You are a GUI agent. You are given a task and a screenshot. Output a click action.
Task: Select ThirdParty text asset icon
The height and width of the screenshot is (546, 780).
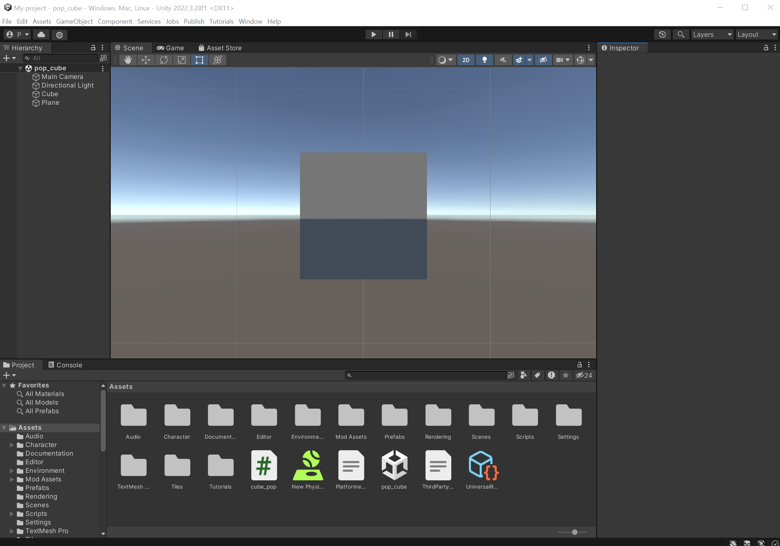click(x=438, y=466)
